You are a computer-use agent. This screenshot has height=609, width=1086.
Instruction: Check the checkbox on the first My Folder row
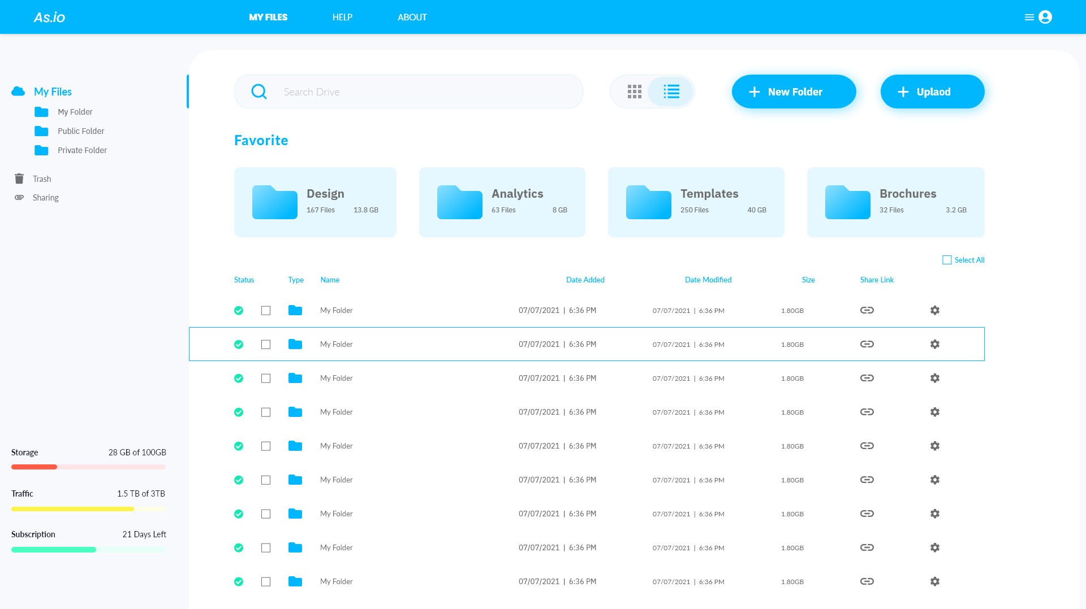(x=266, y=310)
